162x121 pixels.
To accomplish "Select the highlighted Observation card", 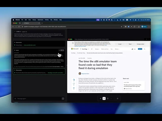I will 39,71.
